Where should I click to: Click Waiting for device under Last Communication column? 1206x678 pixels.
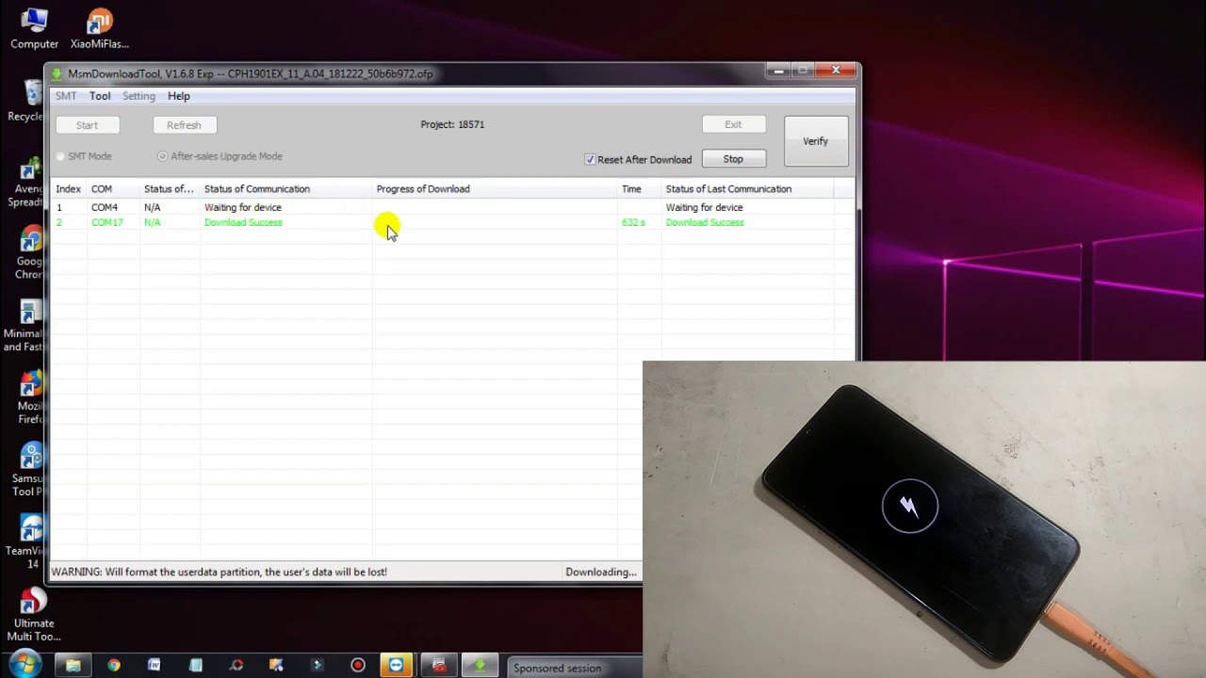click(x=705, y=207)
